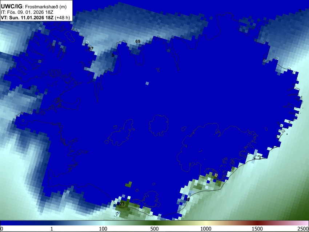Click the dark red 1500 m section of color bar
This screenshot has height=232, width=309.
click(257, 223)
